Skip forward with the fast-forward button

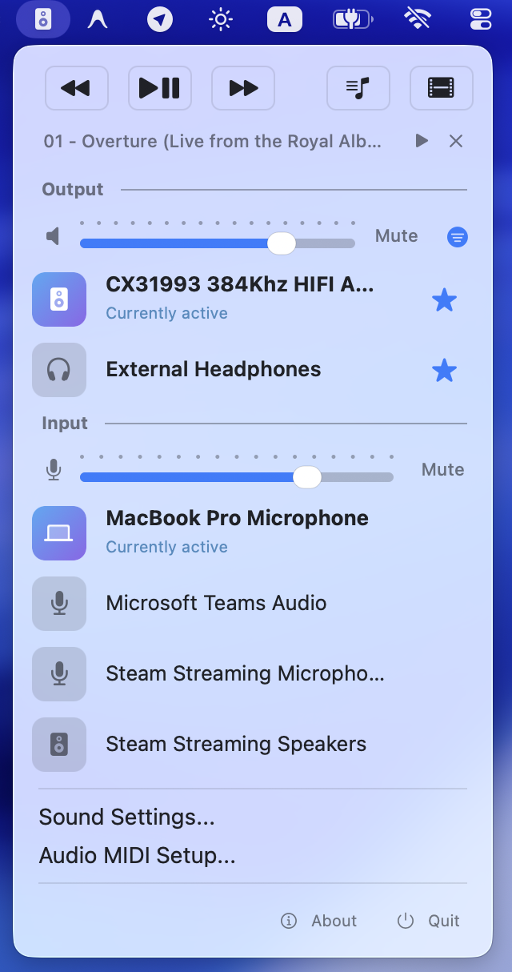click(x=243, y=88)
